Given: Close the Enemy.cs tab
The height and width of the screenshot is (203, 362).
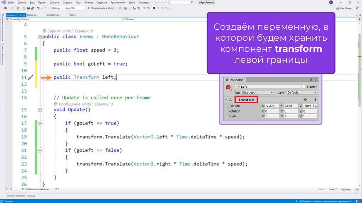Looking at the screenshot, I should click(x=24, y=15).
